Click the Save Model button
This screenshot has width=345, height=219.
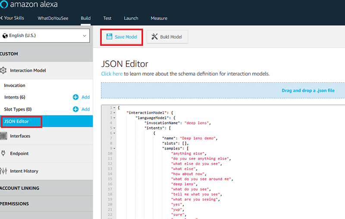click(122, 37)
